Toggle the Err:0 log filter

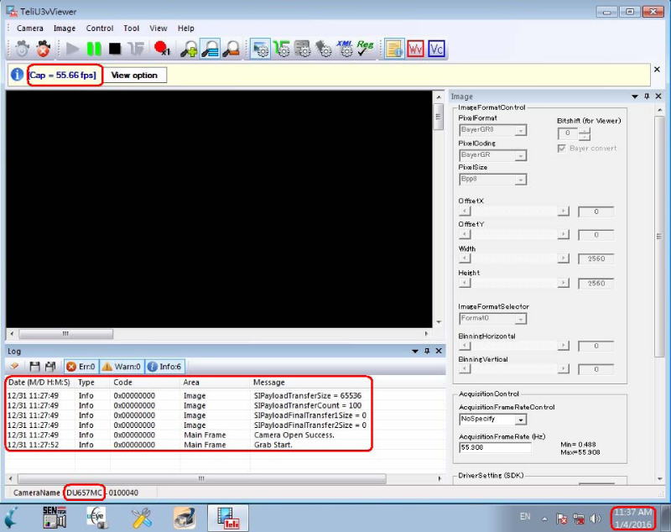[81, 367]
